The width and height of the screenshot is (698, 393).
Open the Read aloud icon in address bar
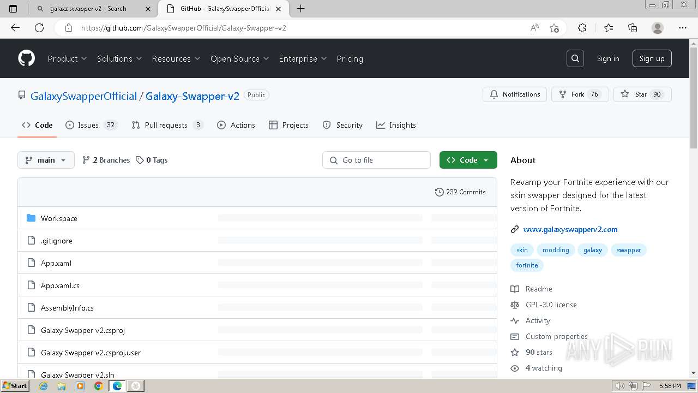point(534,28)
